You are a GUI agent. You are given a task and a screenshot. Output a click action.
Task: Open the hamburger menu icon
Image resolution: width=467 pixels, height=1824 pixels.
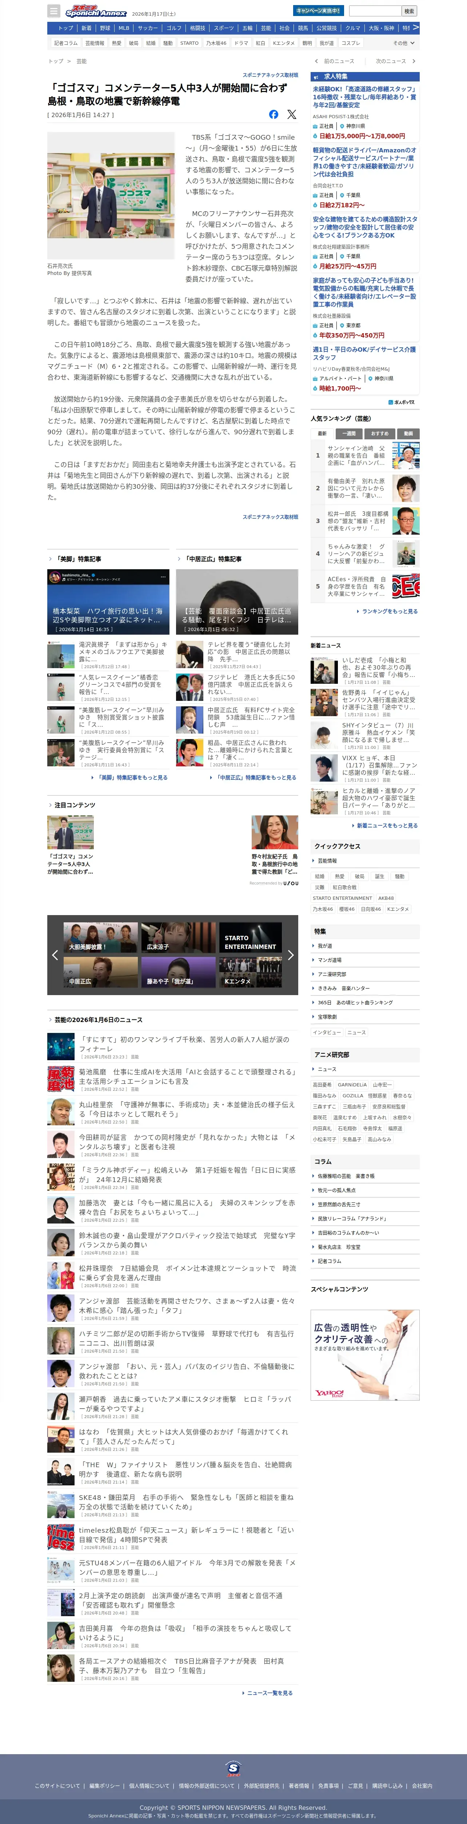53,11
